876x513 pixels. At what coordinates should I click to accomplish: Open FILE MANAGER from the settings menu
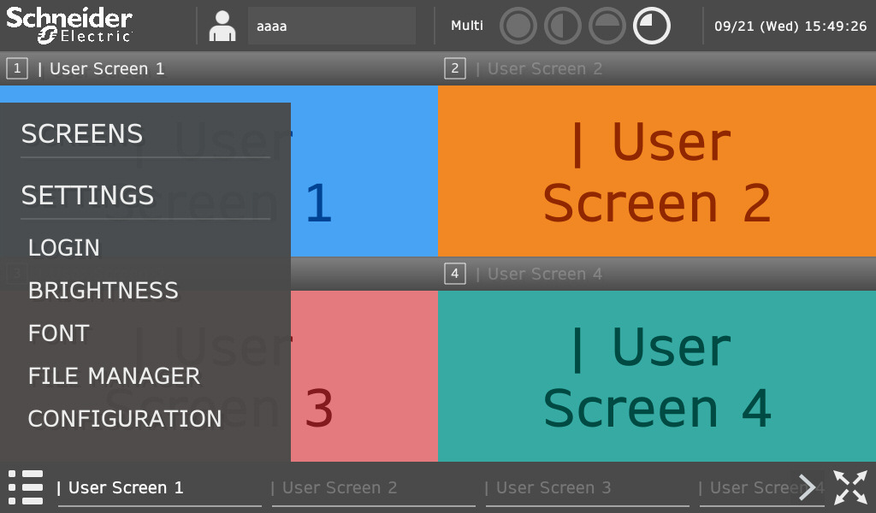pos(114,376)
